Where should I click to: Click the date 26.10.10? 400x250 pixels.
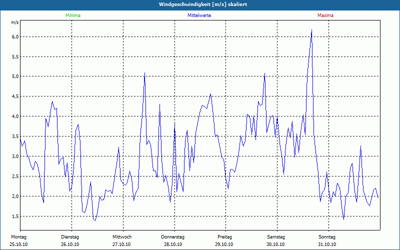(x=70, y=244)
